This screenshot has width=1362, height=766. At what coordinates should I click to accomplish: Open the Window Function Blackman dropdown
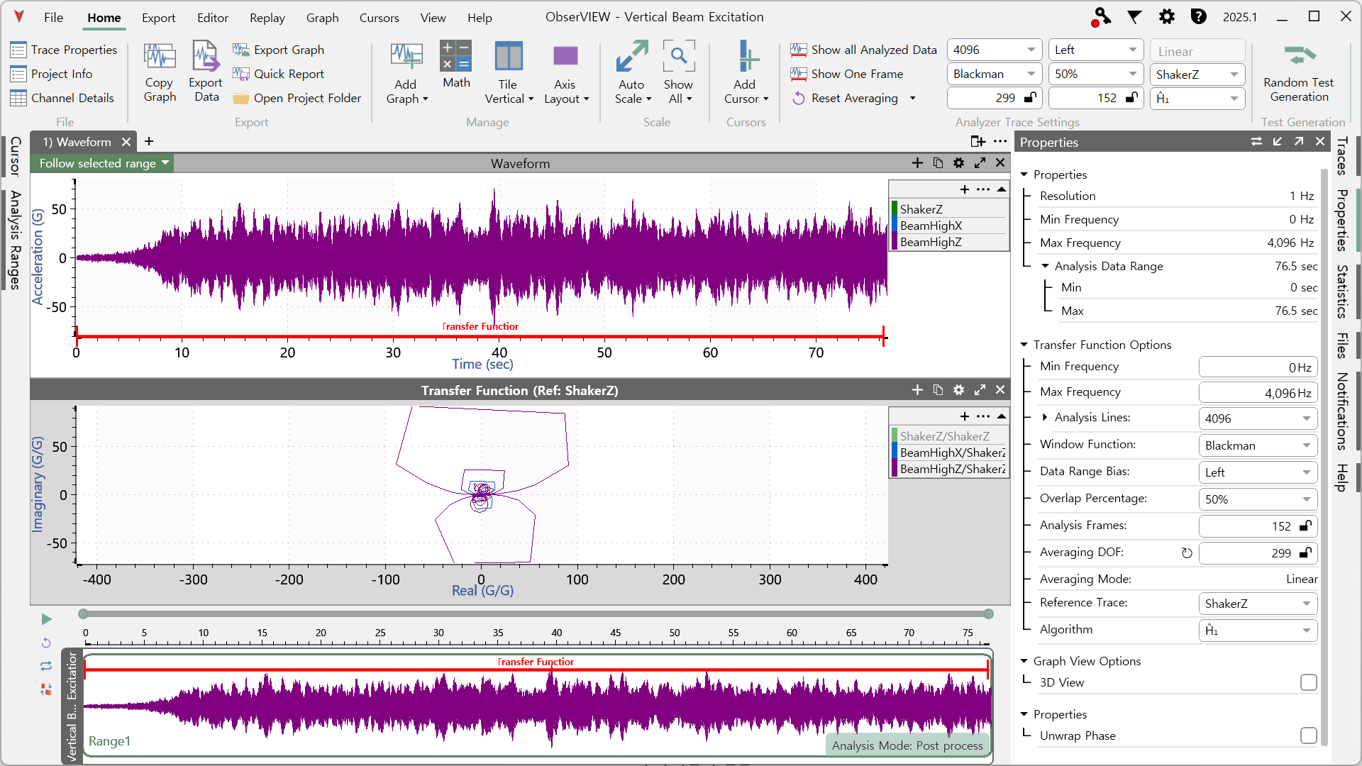click(x=1258, y=445)
